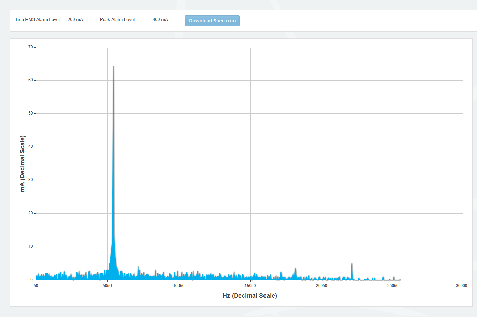Click the 15050 x-axis tick label
Viewport: 477px width, 317px height.
coord(250,286)
